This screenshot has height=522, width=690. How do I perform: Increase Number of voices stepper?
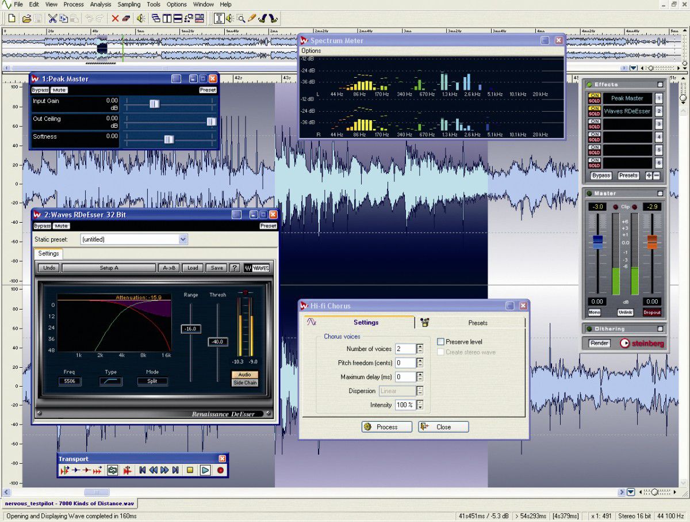click(420, 346)
